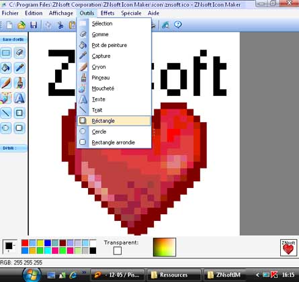
Task: Click the "Détails :" panel header
Action: [13, 148]
